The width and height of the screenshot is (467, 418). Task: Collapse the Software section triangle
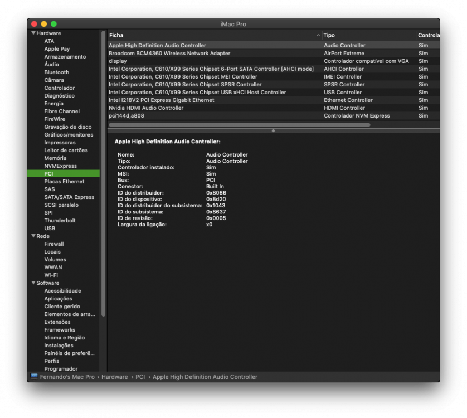pos(33,283)
